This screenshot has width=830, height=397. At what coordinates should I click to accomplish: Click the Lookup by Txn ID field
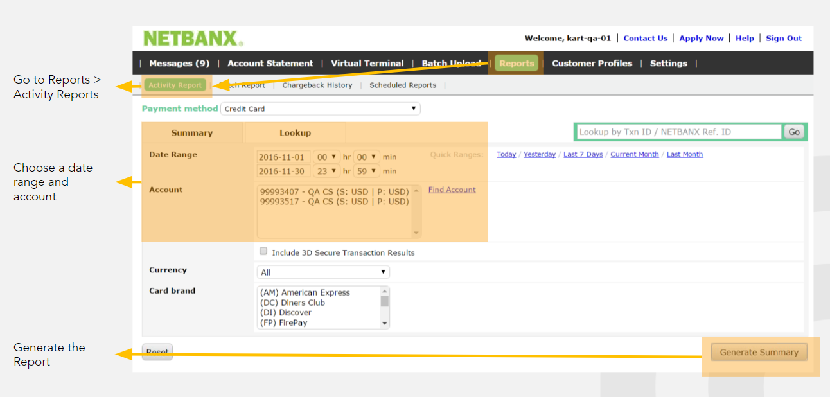pyautogui.click(x=678, y=132)
